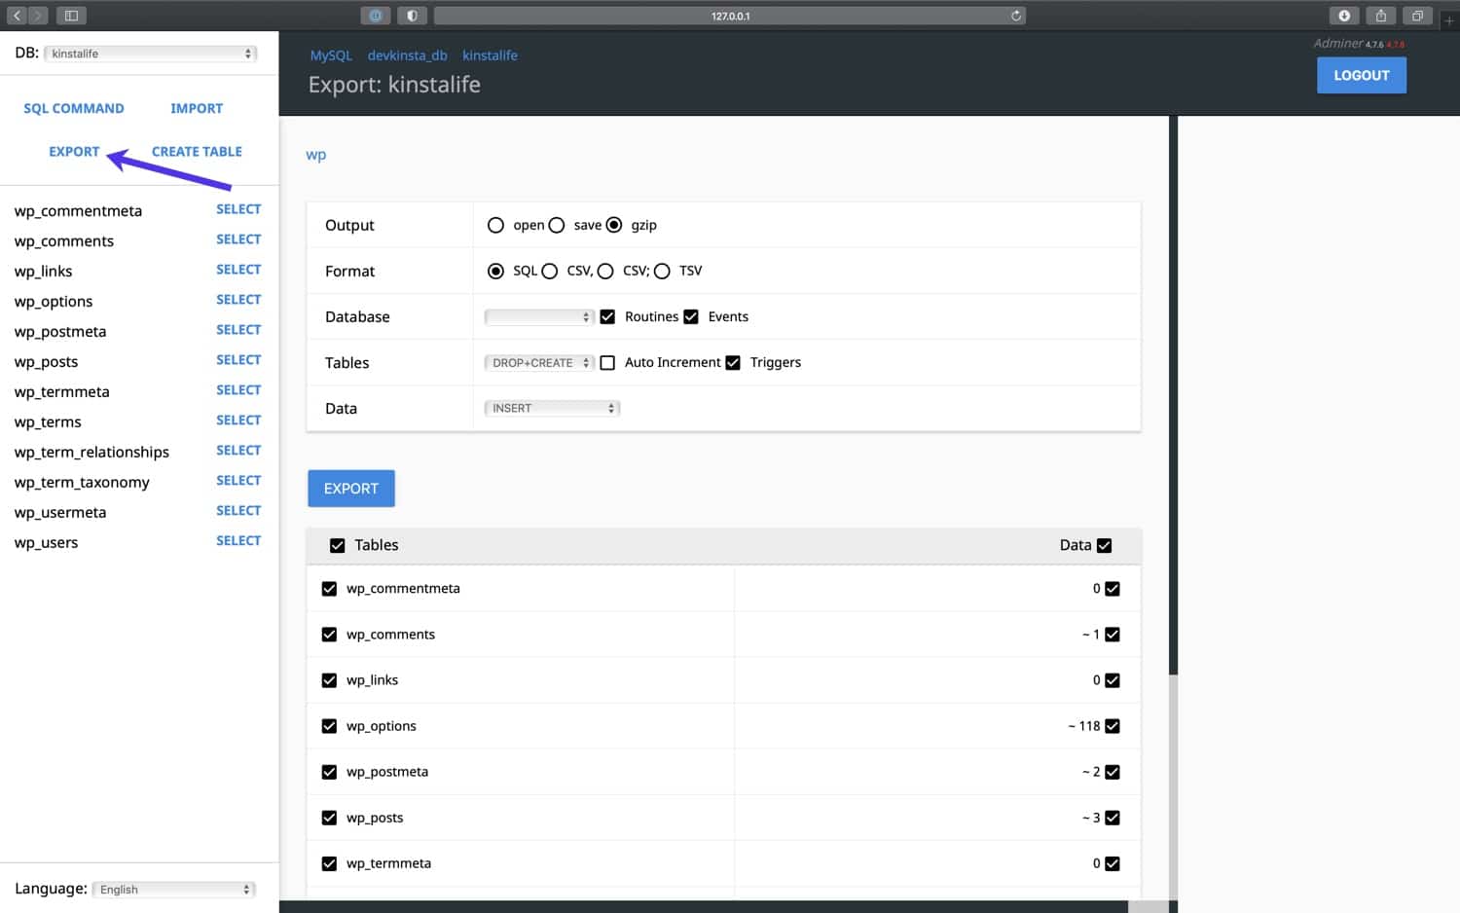The height and width of the screenshot is (913, 1460).
Task: Click the blue EXPORT button
Action: point(350,488)
